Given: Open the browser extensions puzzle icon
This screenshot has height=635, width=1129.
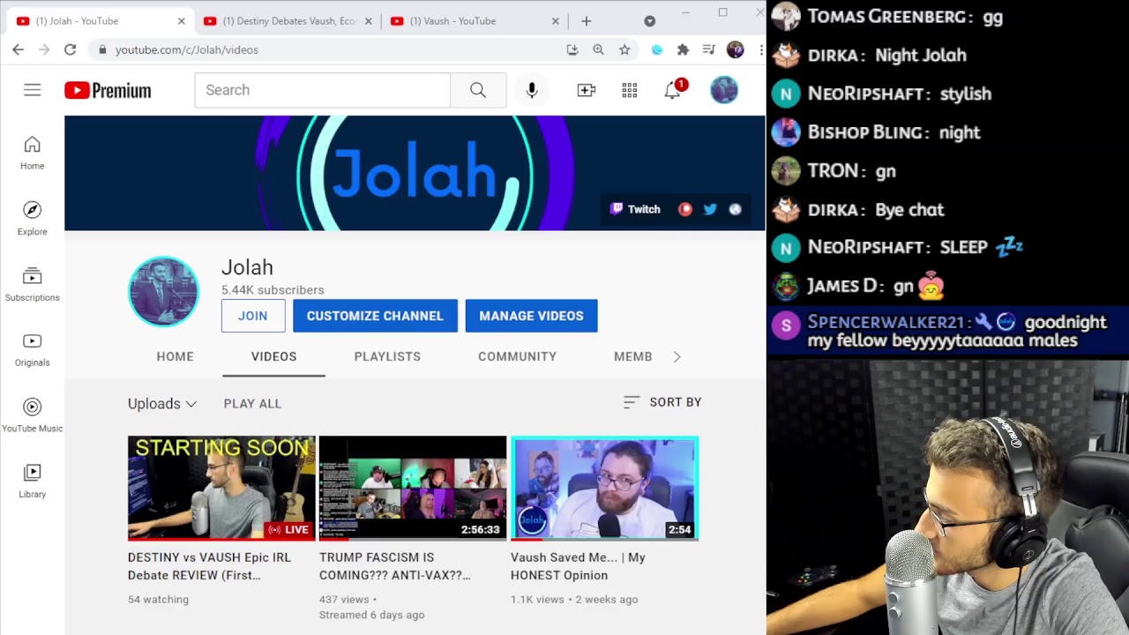Looking at the screenshot, I should pyautogui.click(x=683, y=49).
